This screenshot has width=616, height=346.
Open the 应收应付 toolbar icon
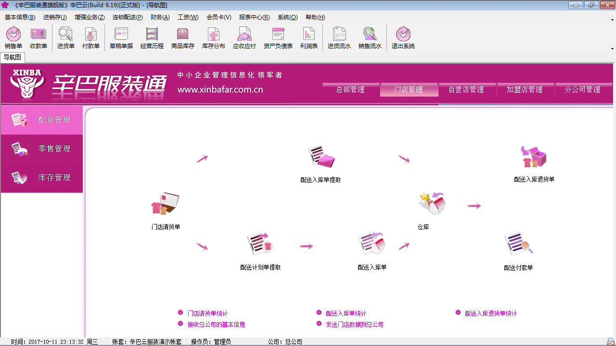244,38
